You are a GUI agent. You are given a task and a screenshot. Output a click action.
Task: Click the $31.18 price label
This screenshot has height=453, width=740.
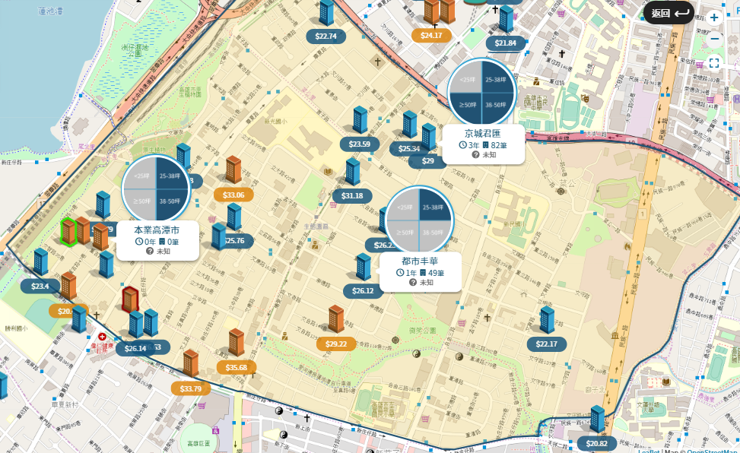click(353, 196)
